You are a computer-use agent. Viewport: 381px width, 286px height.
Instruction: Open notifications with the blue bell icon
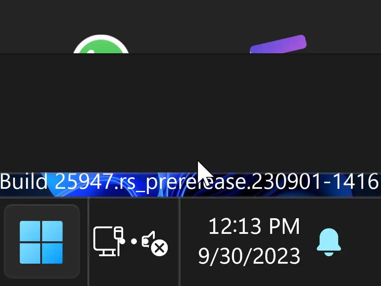tap(329, 242)
